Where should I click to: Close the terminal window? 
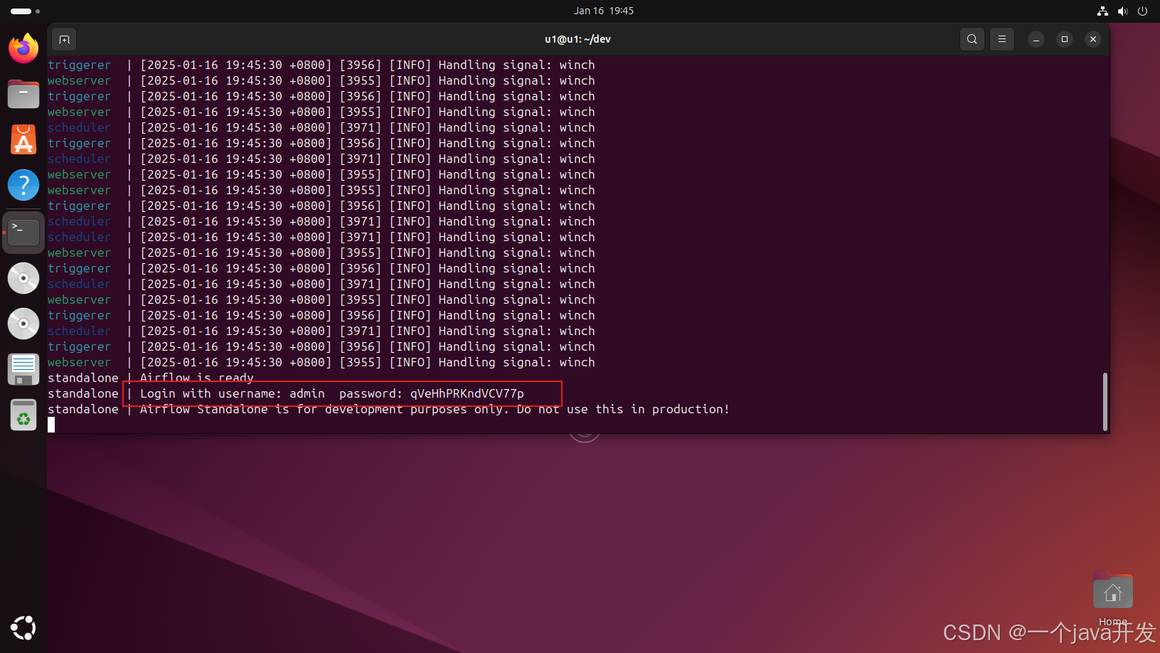point(1093,39)
